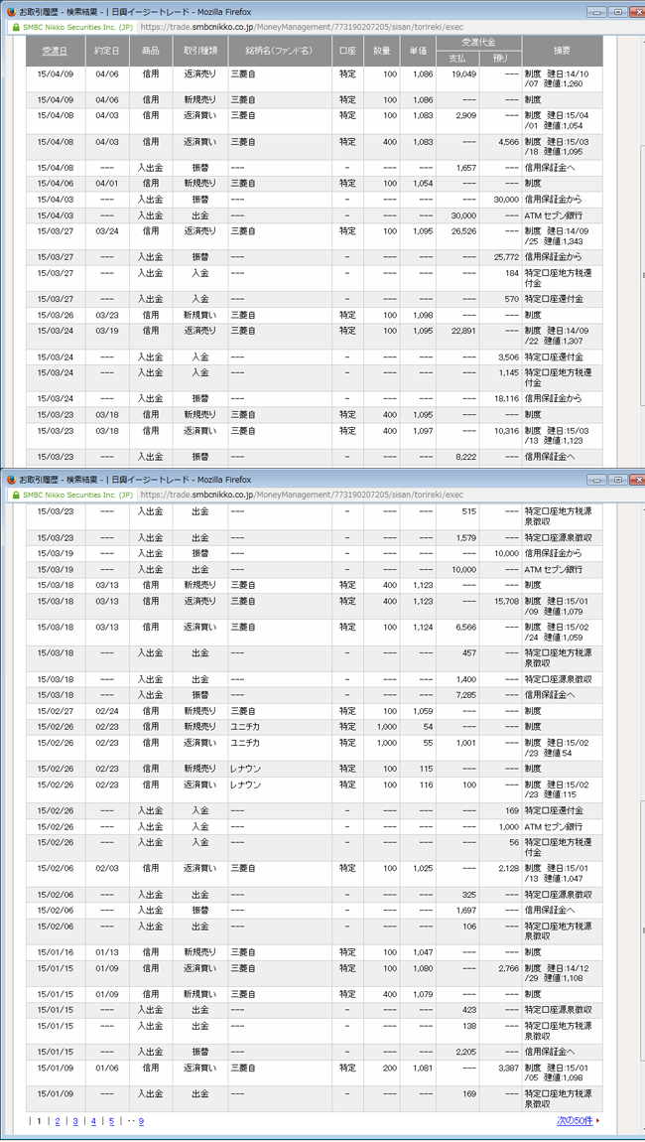This screenshot has width=645, height=1142.
Task: Click the 単価 column header
Action: (x=418, y=51)
